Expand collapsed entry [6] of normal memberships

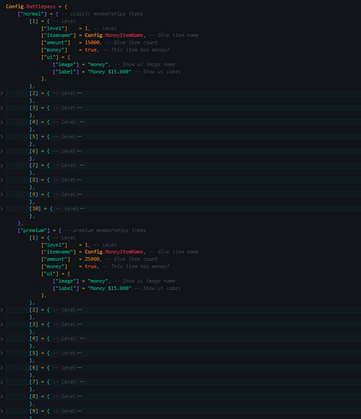coord(2,151)
